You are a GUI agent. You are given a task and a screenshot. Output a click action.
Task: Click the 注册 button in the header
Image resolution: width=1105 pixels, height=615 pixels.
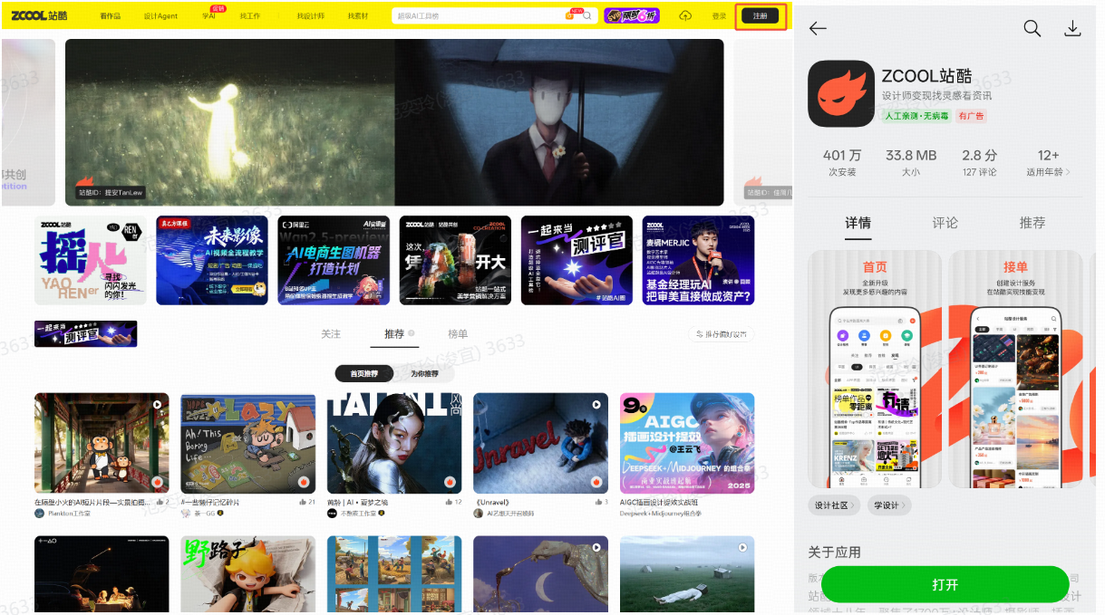click(x=760, y=15)
